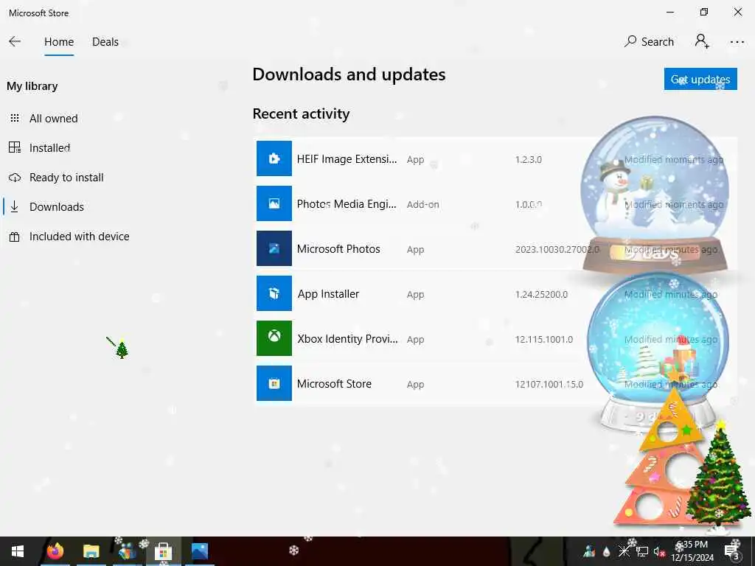This screenshot has height=566, width=755.
Task: Open the notification center icon
Action: pos(732,551)
